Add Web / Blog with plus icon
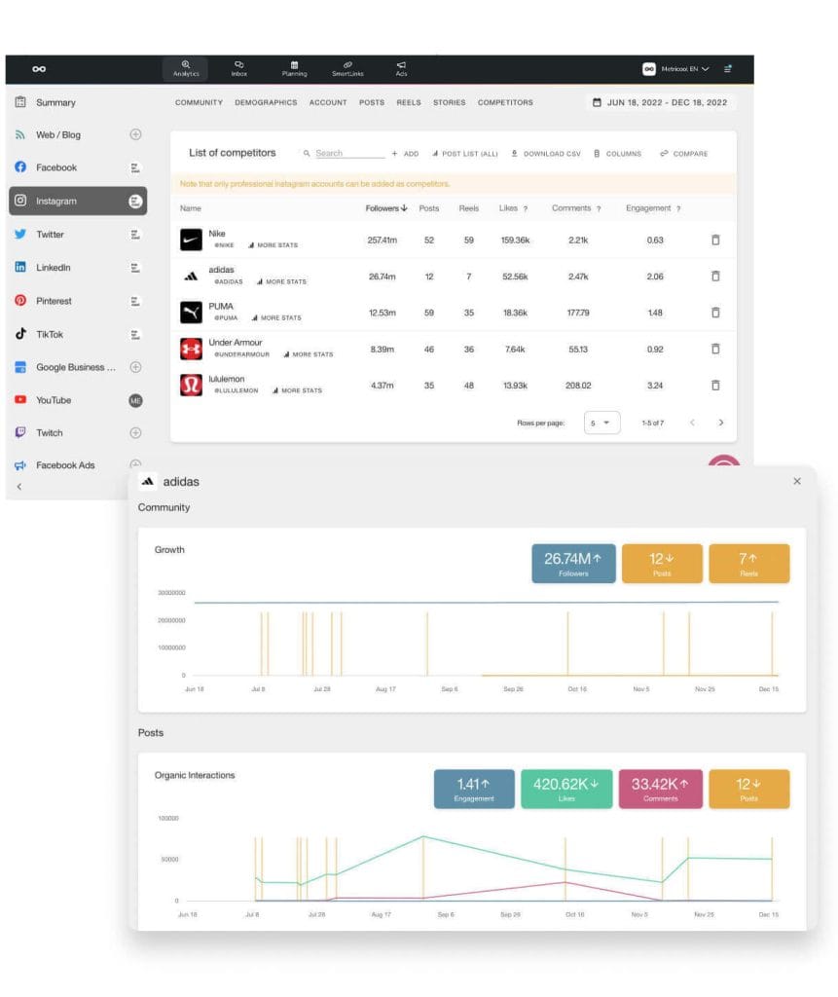Viewport: 838px width, 997px height. pyautogui.click(x=135, y=134)
